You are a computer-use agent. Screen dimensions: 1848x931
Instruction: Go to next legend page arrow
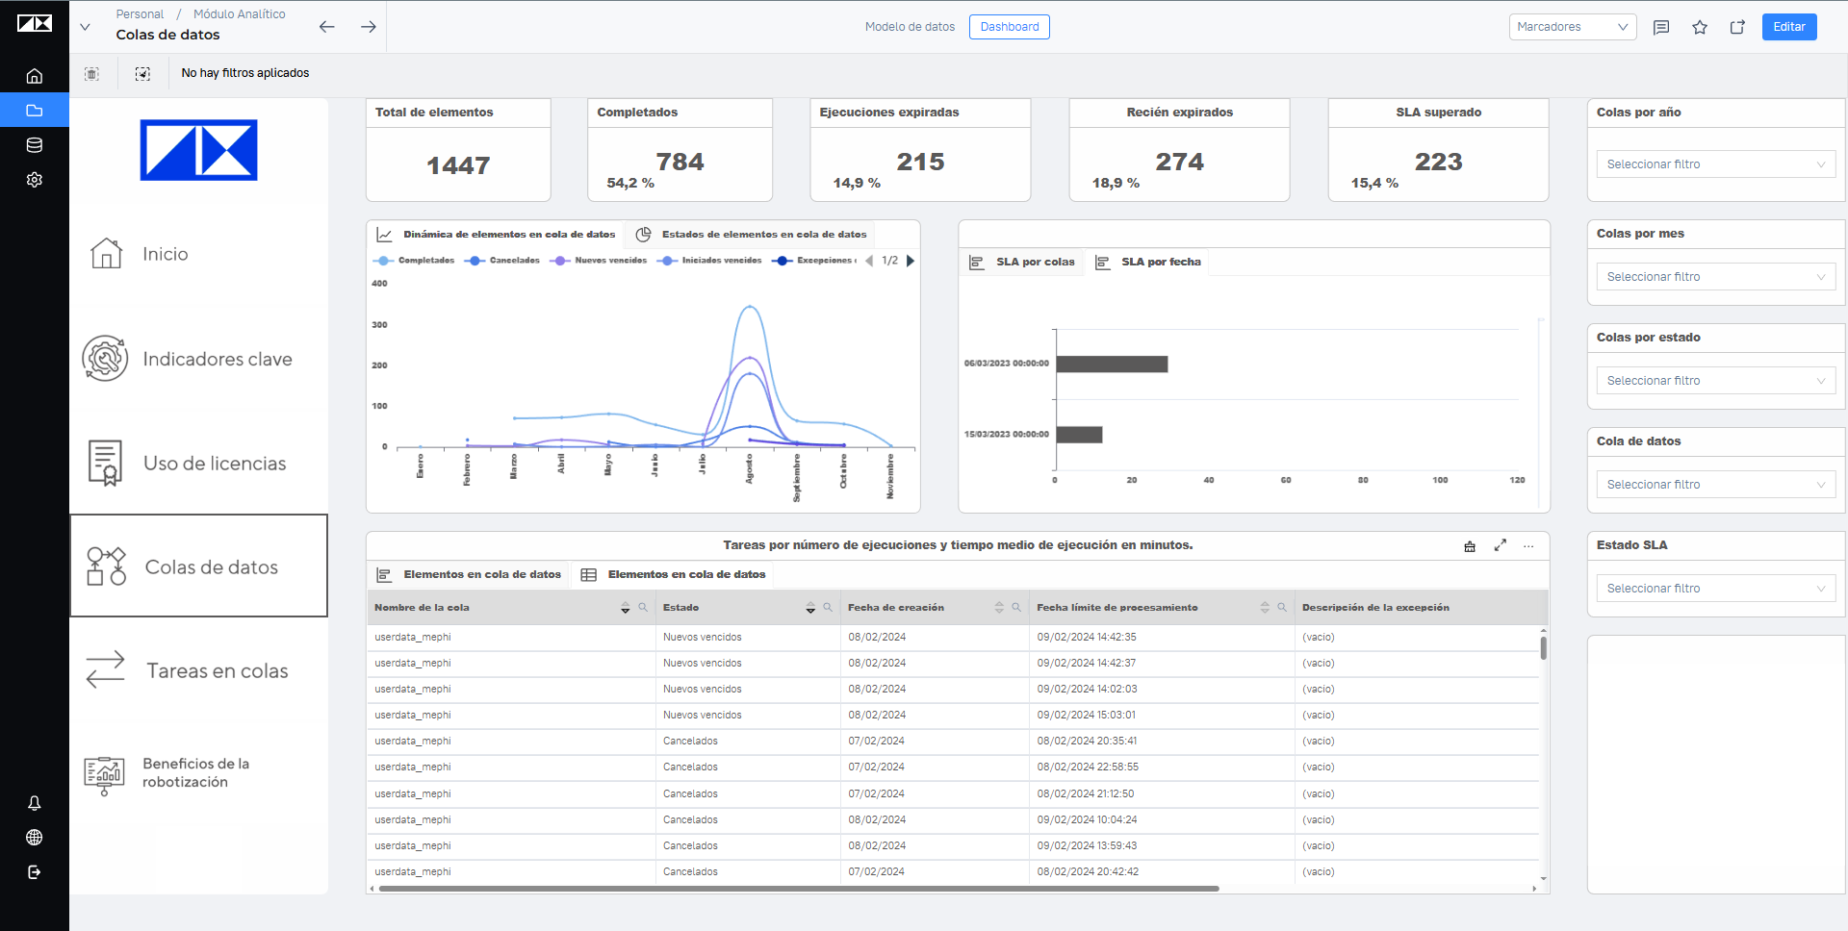click(x=911, y=261)
